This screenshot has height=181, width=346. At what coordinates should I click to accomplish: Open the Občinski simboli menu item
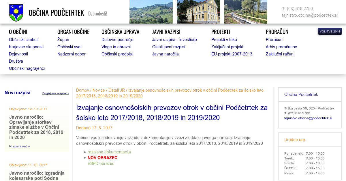(x=24, y=40)
